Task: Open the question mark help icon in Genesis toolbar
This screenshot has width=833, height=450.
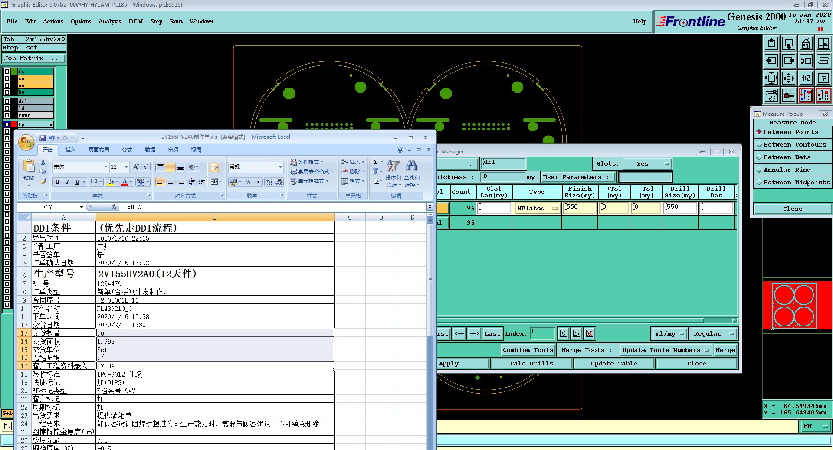Action: pyautogui.click(x=823, y=78)
